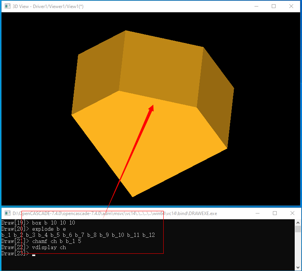Image resolution: width=302 pixels, height=271 pixels.
Task: Click the 3D View window app icon
Action: tap(7, 7)
